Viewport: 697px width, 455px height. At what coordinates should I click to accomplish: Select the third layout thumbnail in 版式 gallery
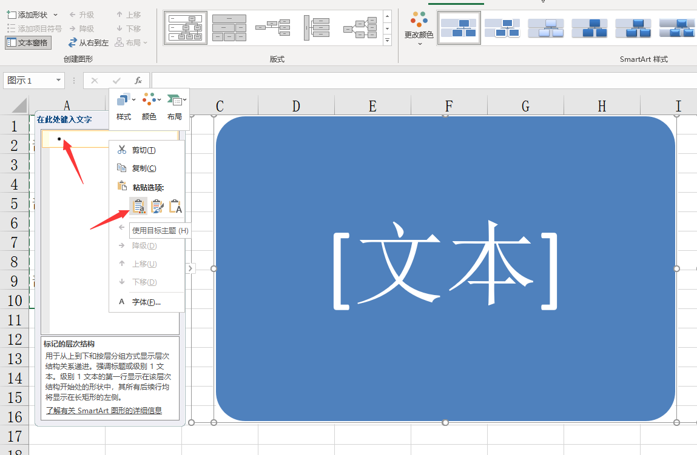pyautogui.click(x=272, y=28)
